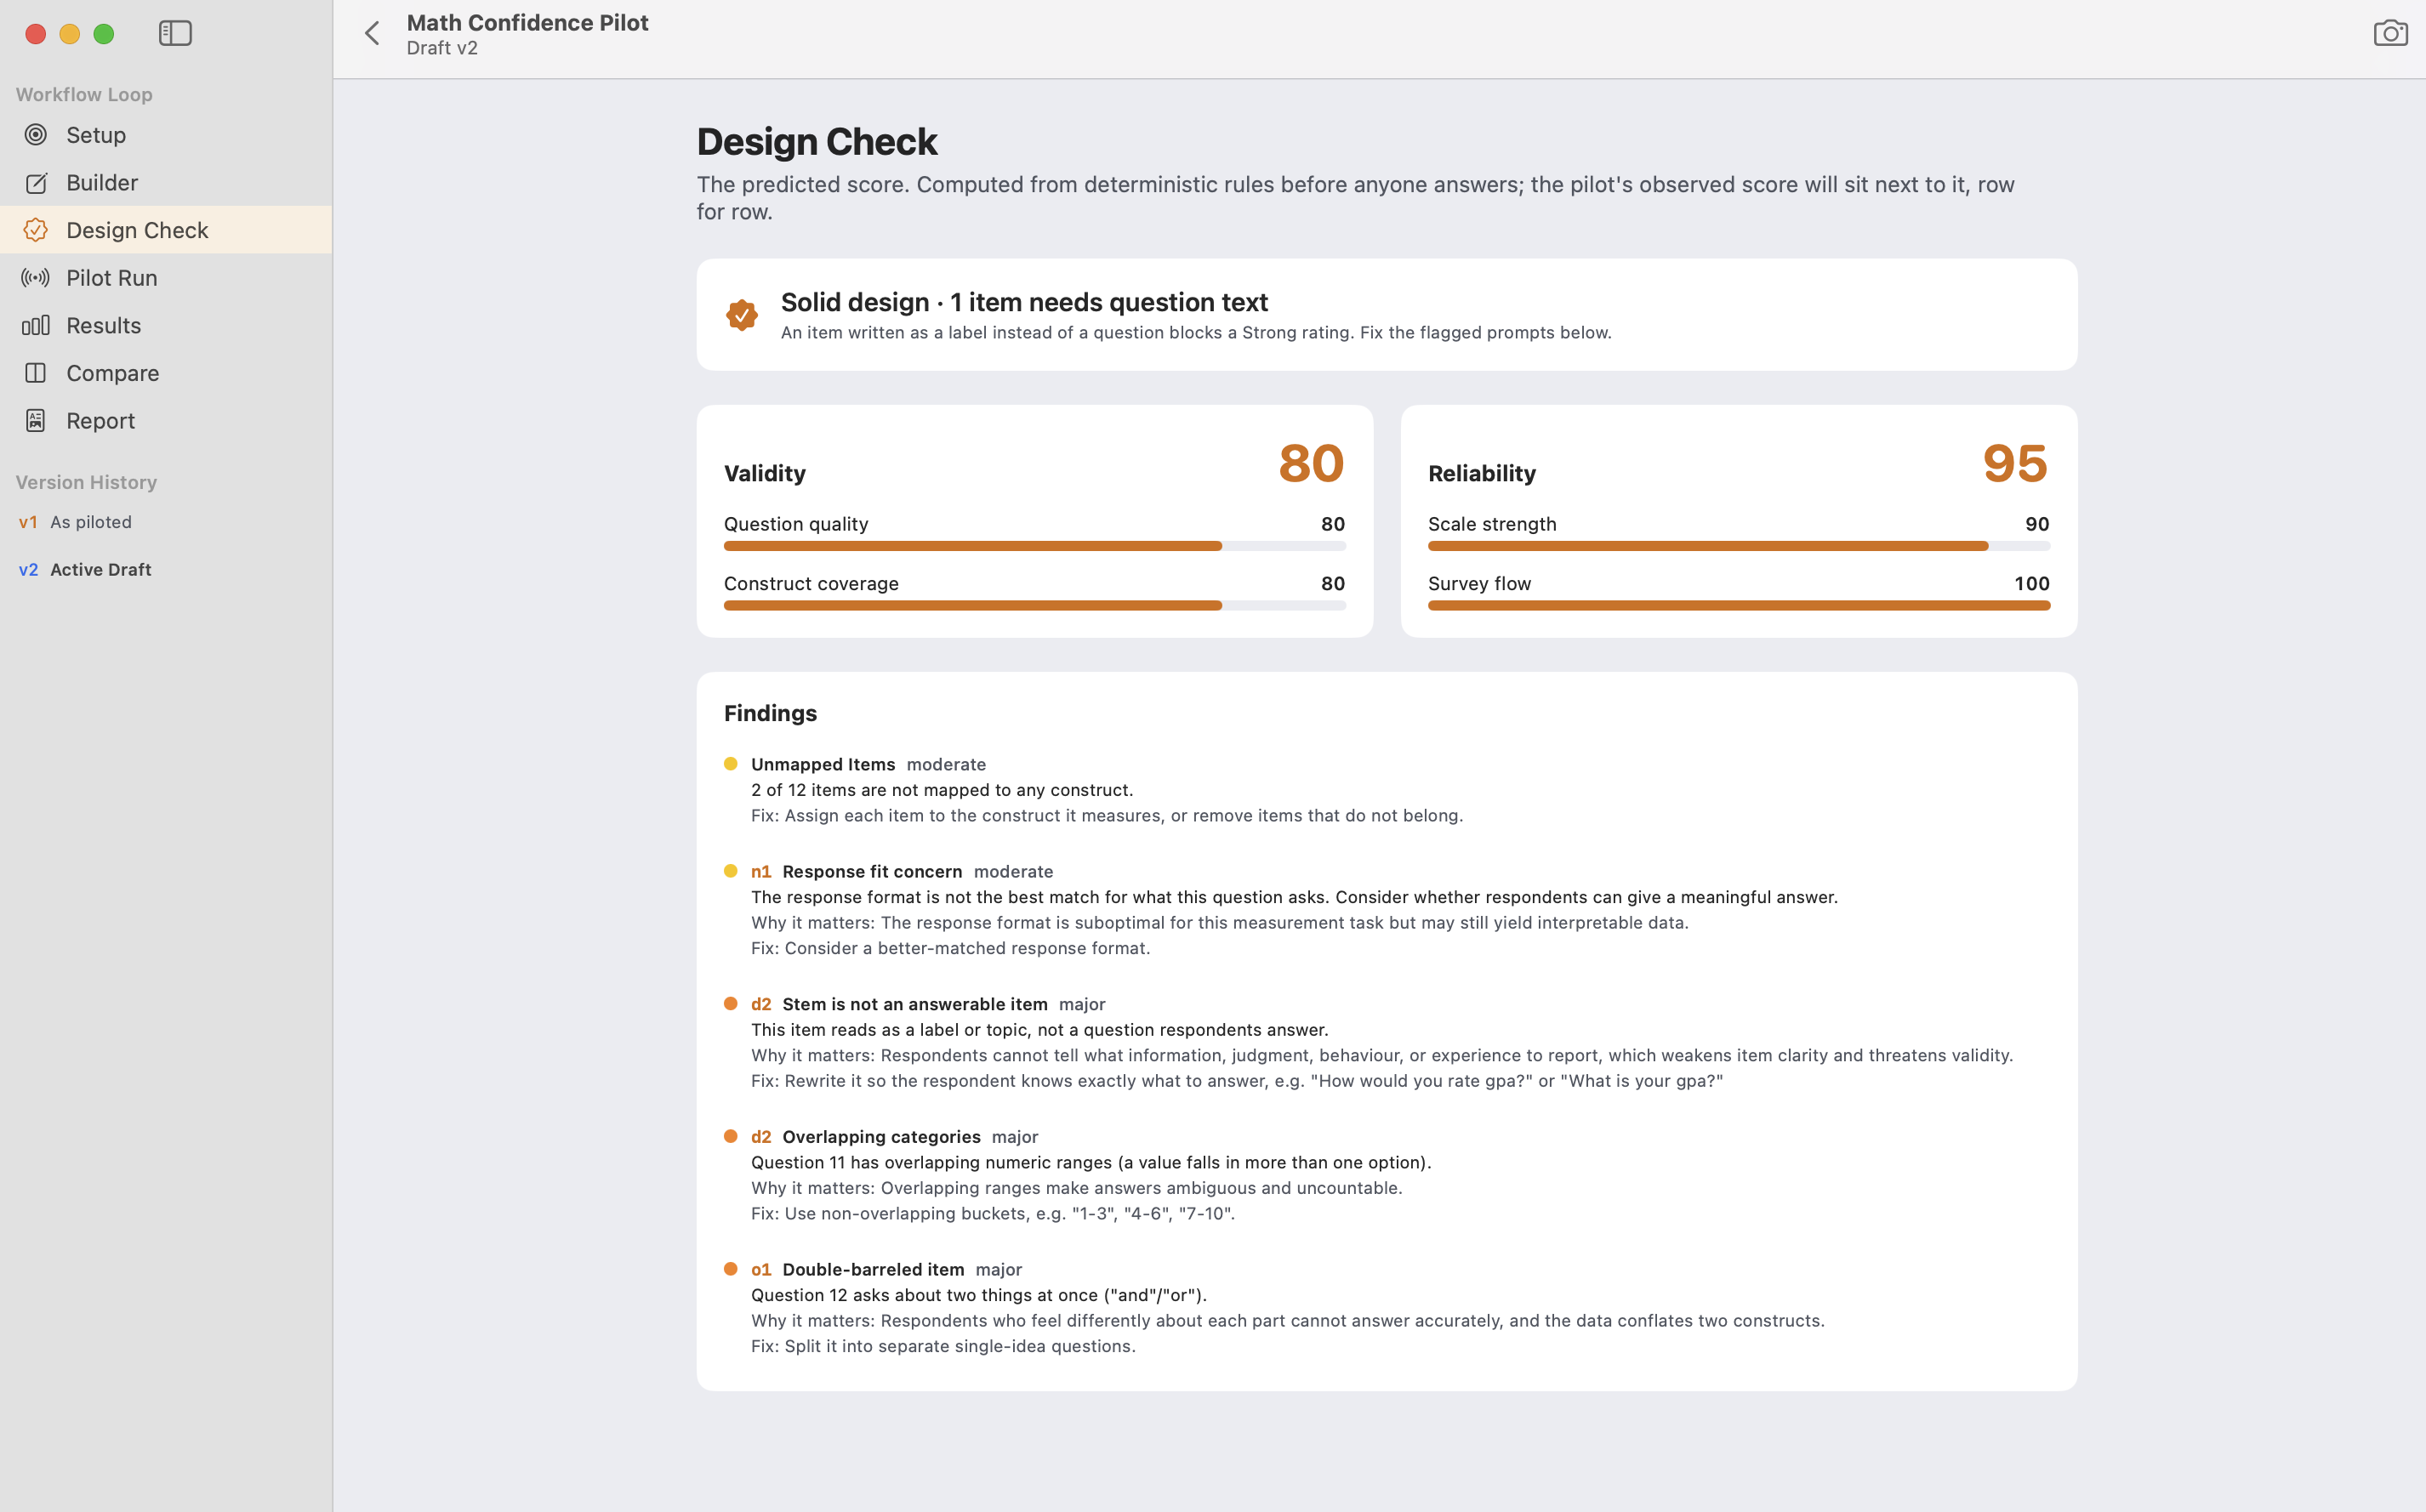Click the orange dot beside Double-barreled item
Viewport: 2426px width, 1512px height.
click(x=731, y=1269)
